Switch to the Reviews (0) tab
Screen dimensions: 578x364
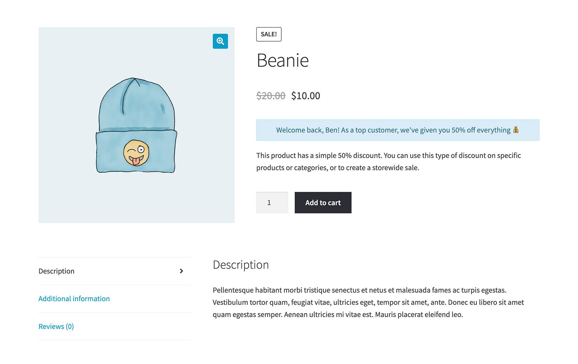tap(56, 326)
